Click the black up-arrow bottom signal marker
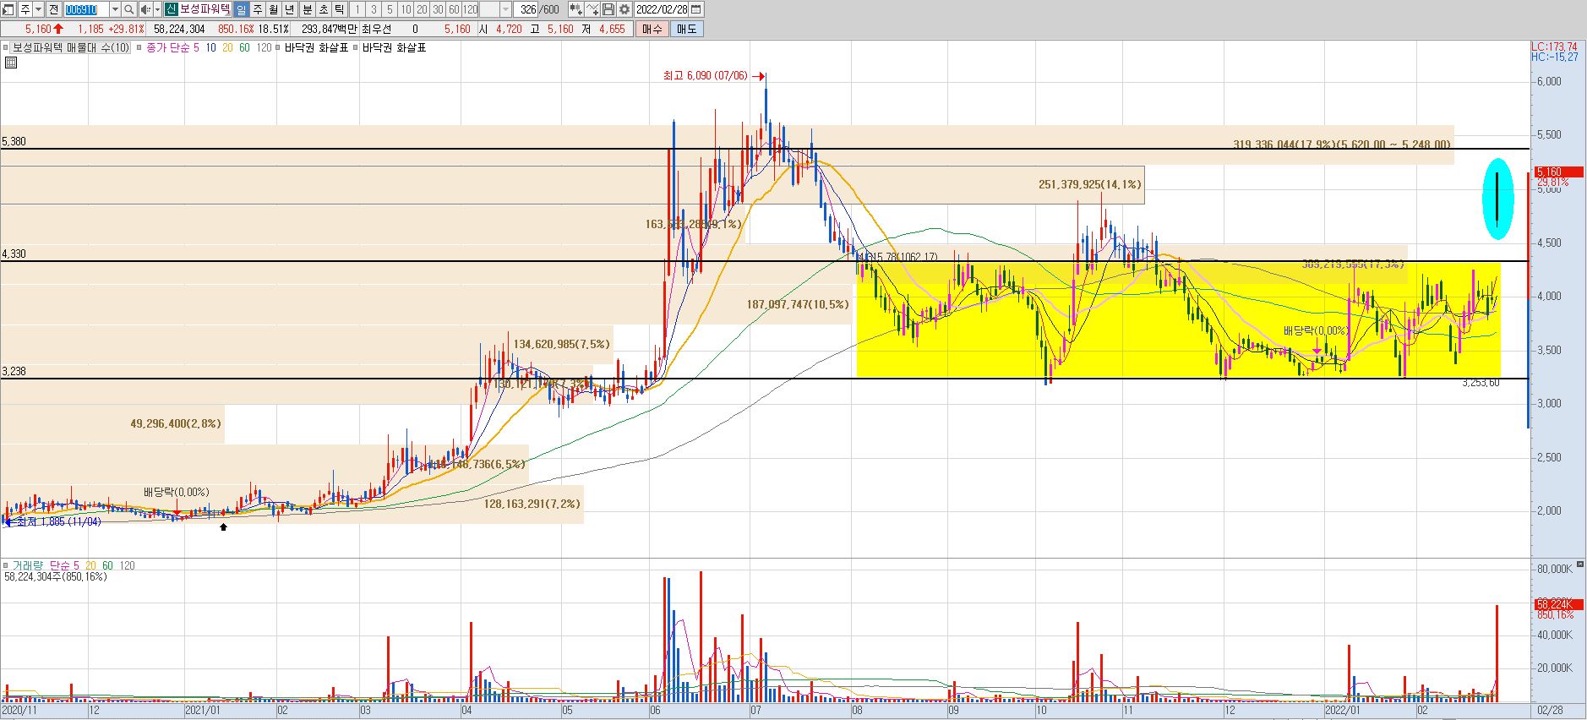 coord(223,527)
